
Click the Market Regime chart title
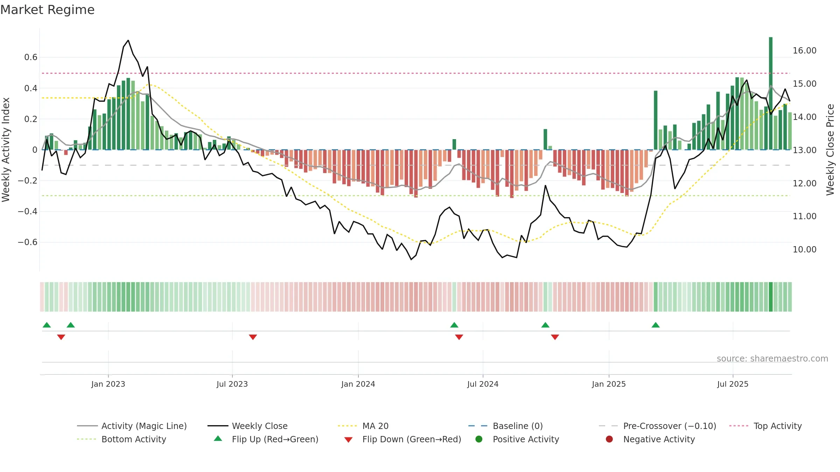tap(47, 10)
